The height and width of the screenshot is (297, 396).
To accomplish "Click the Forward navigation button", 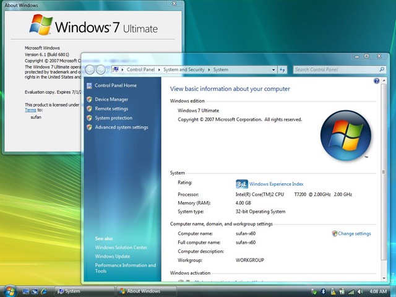I will point(100,70).
